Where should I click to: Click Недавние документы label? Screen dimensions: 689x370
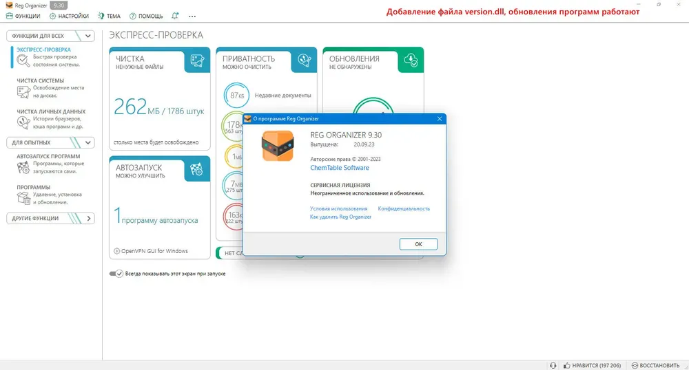click(x=283, y=95)
